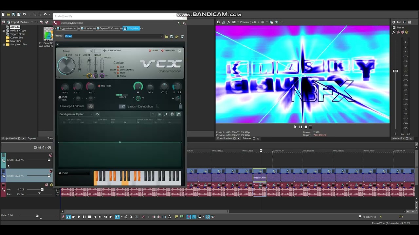
Task: Open the Pulse carrier dropdown
Action: pyautogui.click(x=74, y=173)
